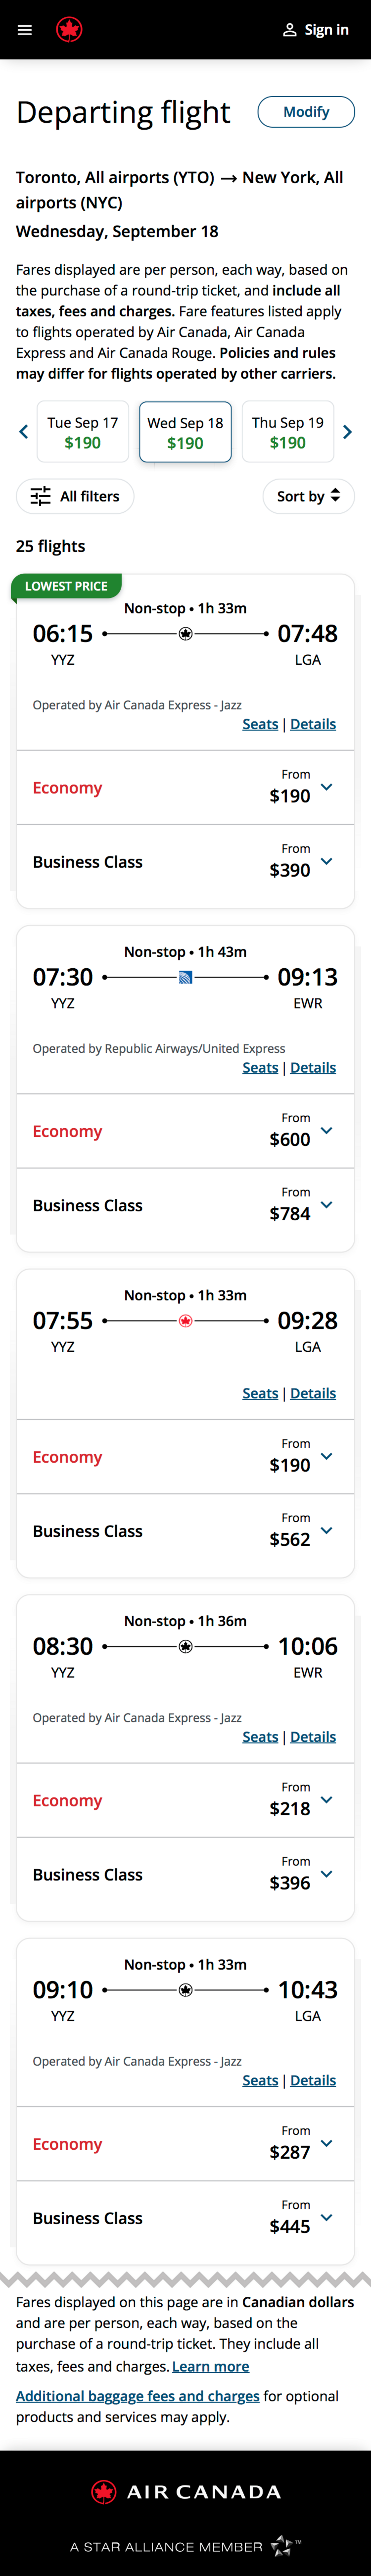Go to next dates with right arrow

347,432
